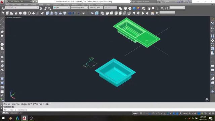This screenshot has width=215, height=121.
Task: Choose the SE Isometric view icon
Action: tap(138, 13)
